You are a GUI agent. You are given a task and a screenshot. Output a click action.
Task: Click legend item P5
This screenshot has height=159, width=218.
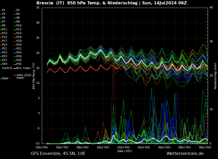[x=4, y=18]
